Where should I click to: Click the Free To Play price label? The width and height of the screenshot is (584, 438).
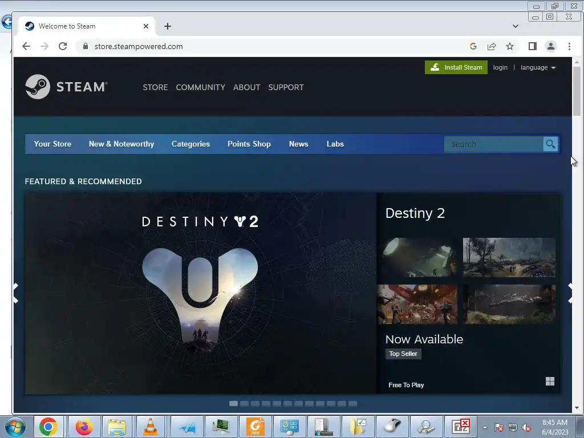coord(406,385)
